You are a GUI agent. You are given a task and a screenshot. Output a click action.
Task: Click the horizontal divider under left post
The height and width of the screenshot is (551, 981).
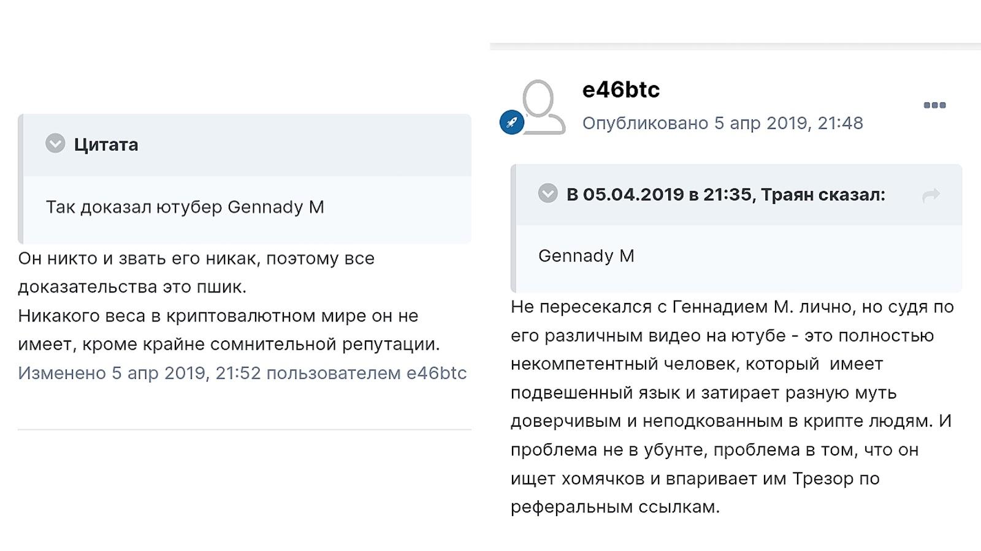[x=245, y=429]
